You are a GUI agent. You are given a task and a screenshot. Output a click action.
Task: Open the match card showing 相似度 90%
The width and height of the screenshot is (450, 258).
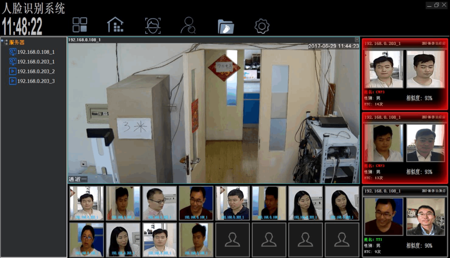pyautogui.click(x=405, y=221)
